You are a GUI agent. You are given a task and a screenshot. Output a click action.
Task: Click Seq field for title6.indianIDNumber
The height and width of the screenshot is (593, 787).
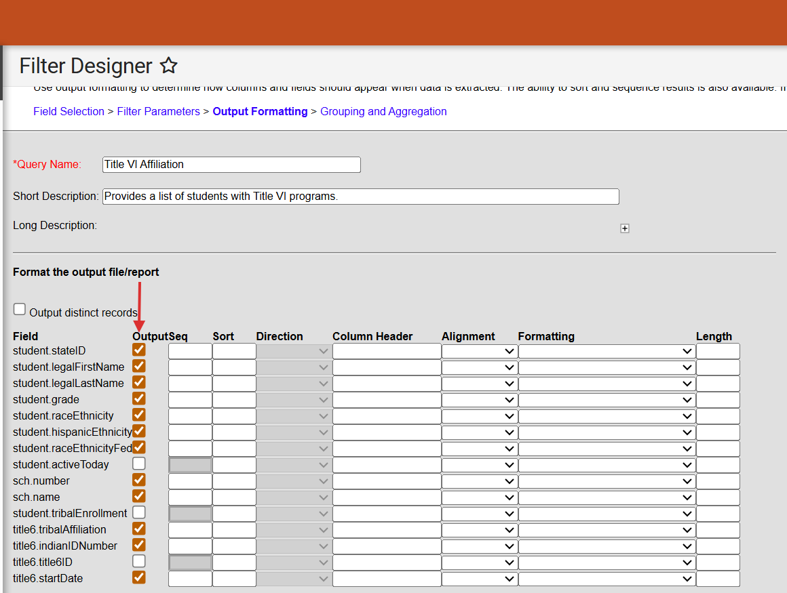pos(190,546)
